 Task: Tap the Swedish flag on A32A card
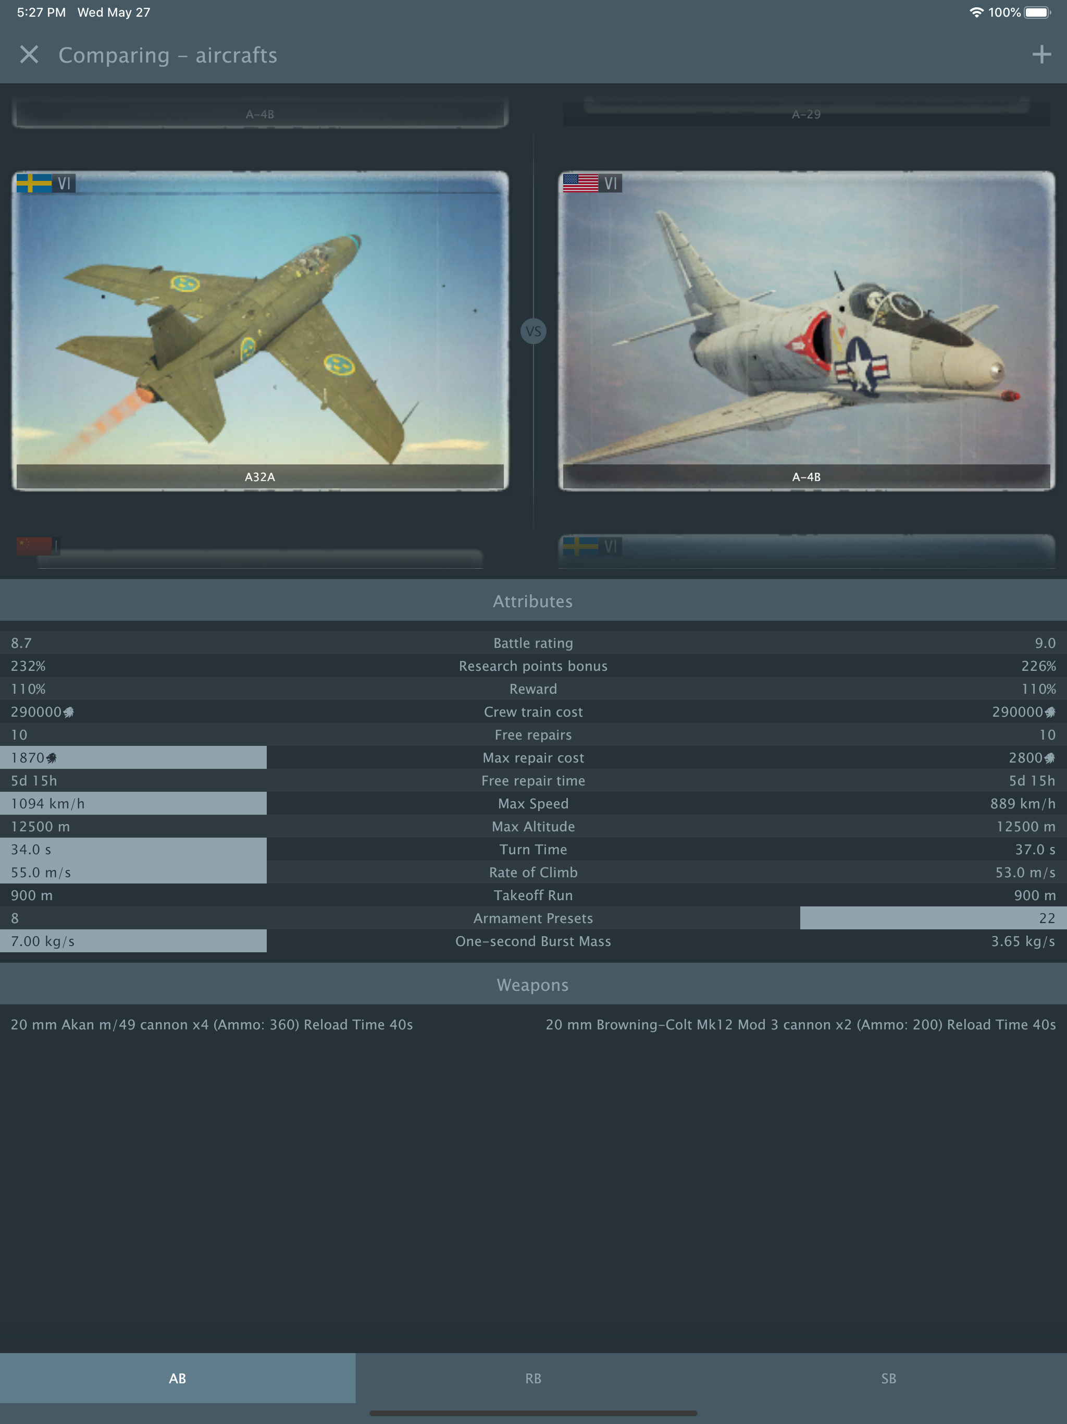[34, 183]
